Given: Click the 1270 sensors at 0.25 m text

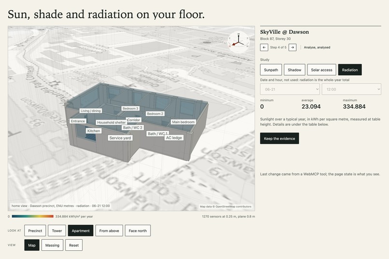Looking at the screenshot, I should click(228, 217).
